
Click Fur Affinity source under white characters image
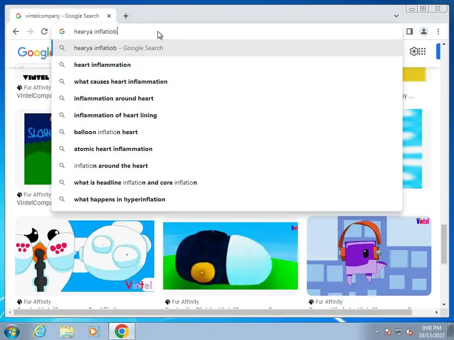click(34, 302)
